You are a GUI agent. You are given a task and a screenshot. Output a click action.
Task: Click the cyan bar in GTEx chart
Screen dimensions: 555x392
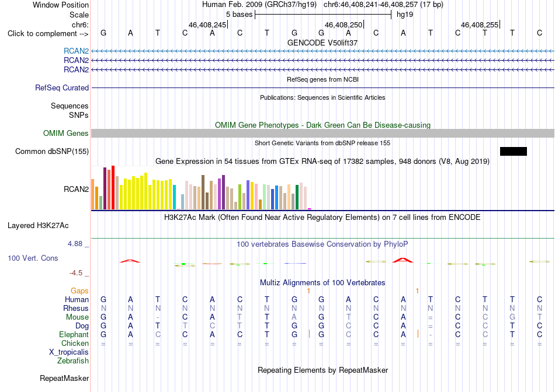point(175,197)
